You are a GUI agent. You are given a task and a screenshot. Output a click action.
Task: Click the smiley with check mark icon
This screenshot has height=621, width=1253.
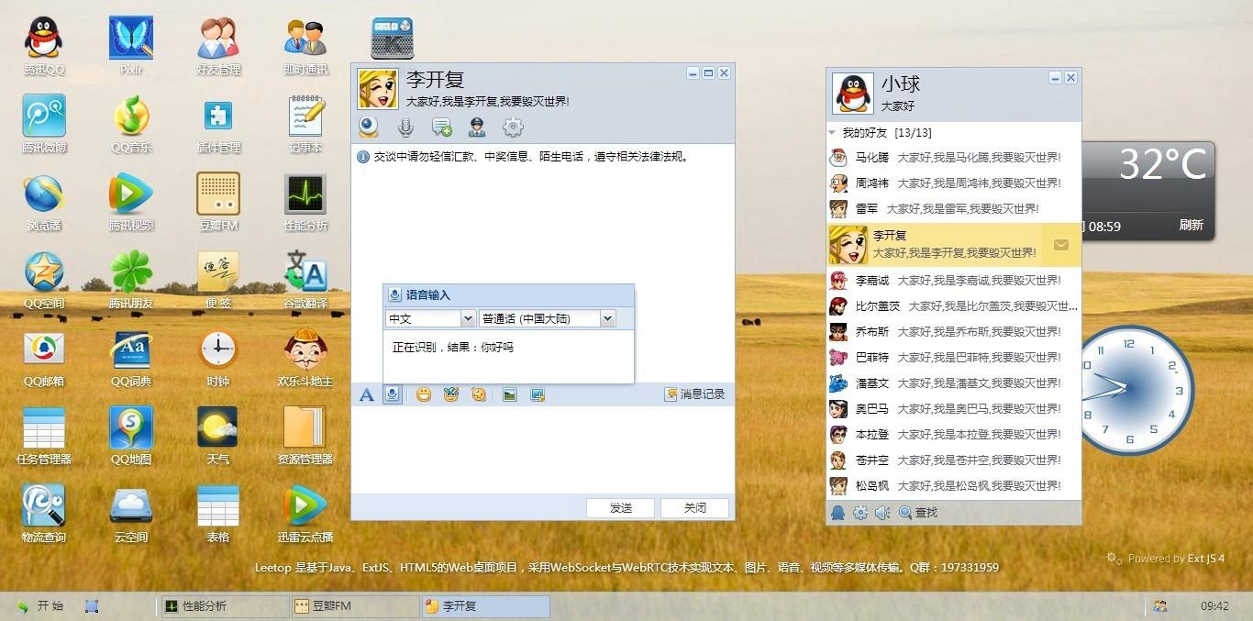(x=450, y=394)
